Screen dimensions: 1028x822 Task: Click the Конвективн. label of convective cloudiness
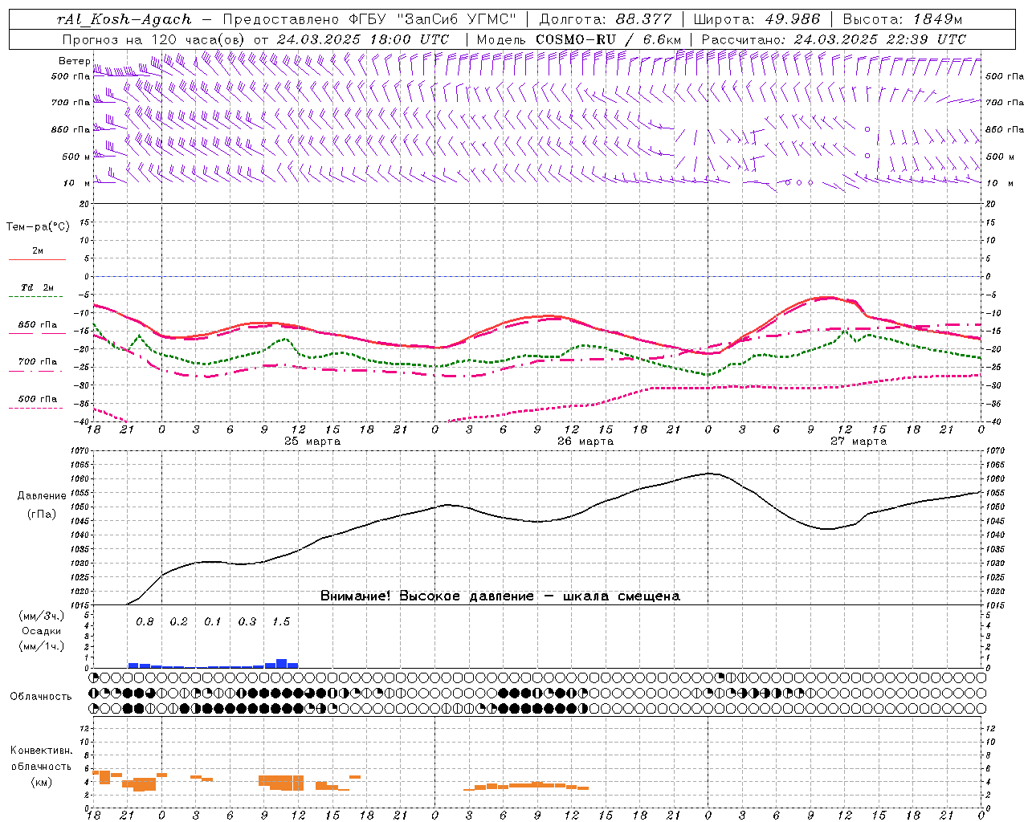click(42, 751)
